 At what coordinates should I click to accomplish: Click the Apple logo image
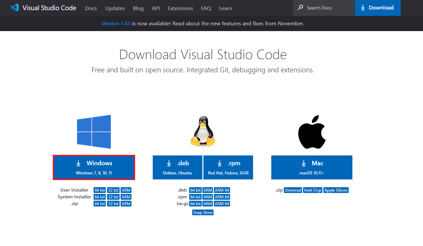pos(312,132)
